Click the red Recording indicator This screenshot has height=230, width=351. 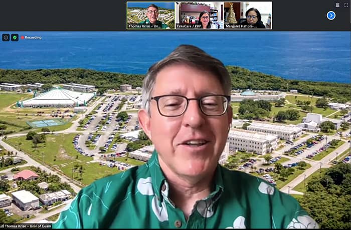tap(31, 38)
